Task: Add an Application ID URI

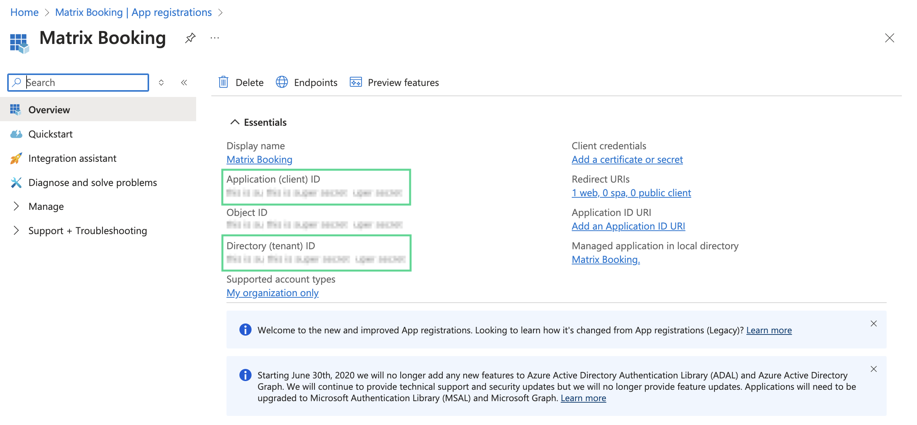Action: pos(628,226)
